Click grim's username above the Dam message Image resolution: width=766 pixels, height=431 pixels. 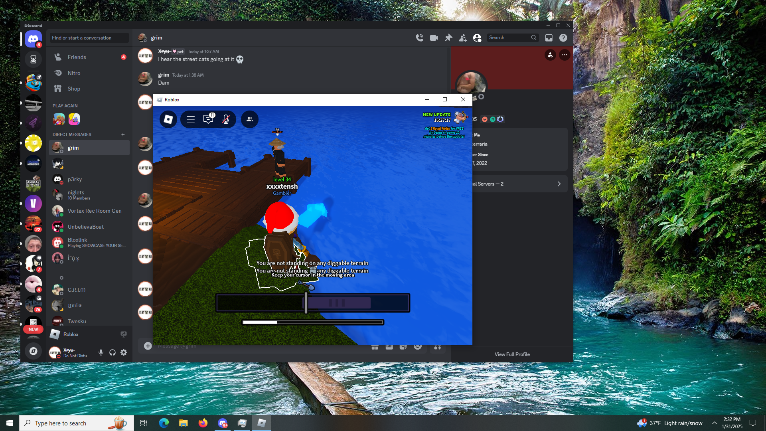[x=164, y=75]
